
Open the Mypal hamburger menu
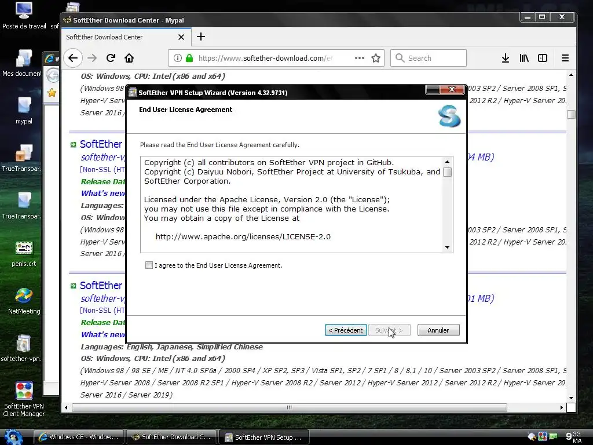[565, 58]
